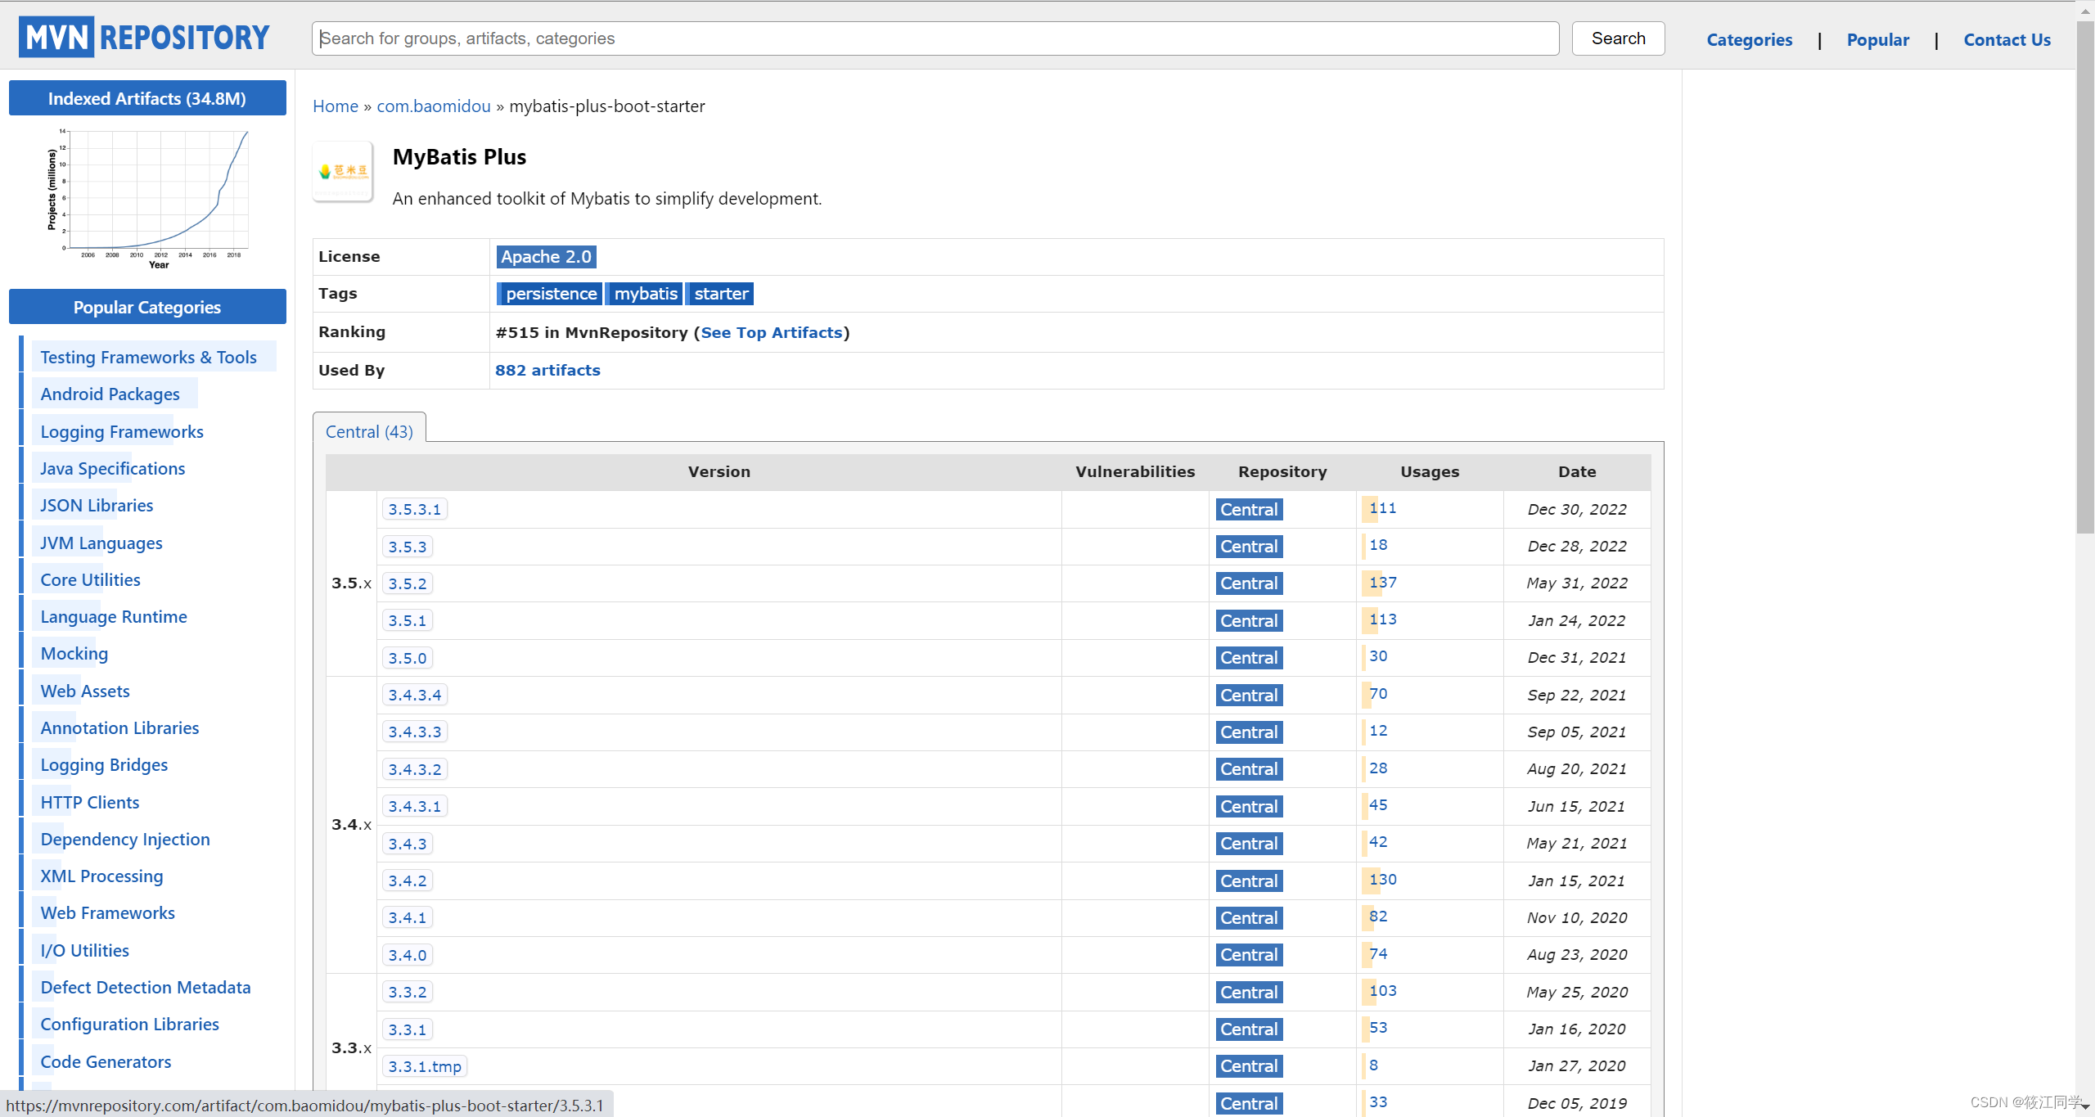Open Dependency Injection category
Image resolution: width=2095 pixels, height=1117 pixels.
[125, 839]
